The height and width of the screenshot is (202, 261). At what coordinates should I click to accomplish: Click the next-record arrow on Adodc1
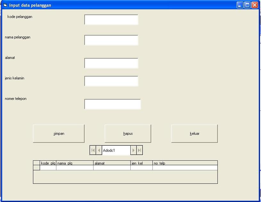click(x=134, y=150)
